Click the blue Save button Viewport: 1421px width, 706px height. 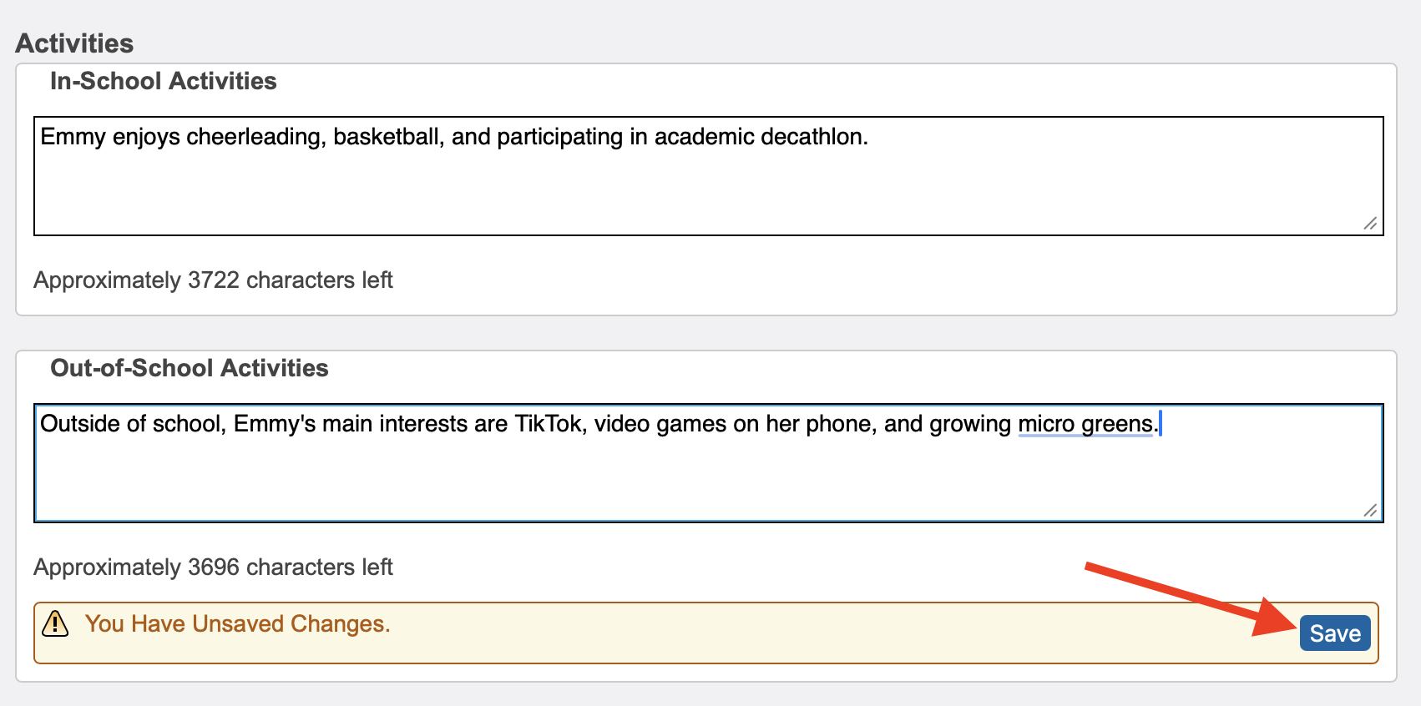pyautogui.click(x=1334, y=633)
